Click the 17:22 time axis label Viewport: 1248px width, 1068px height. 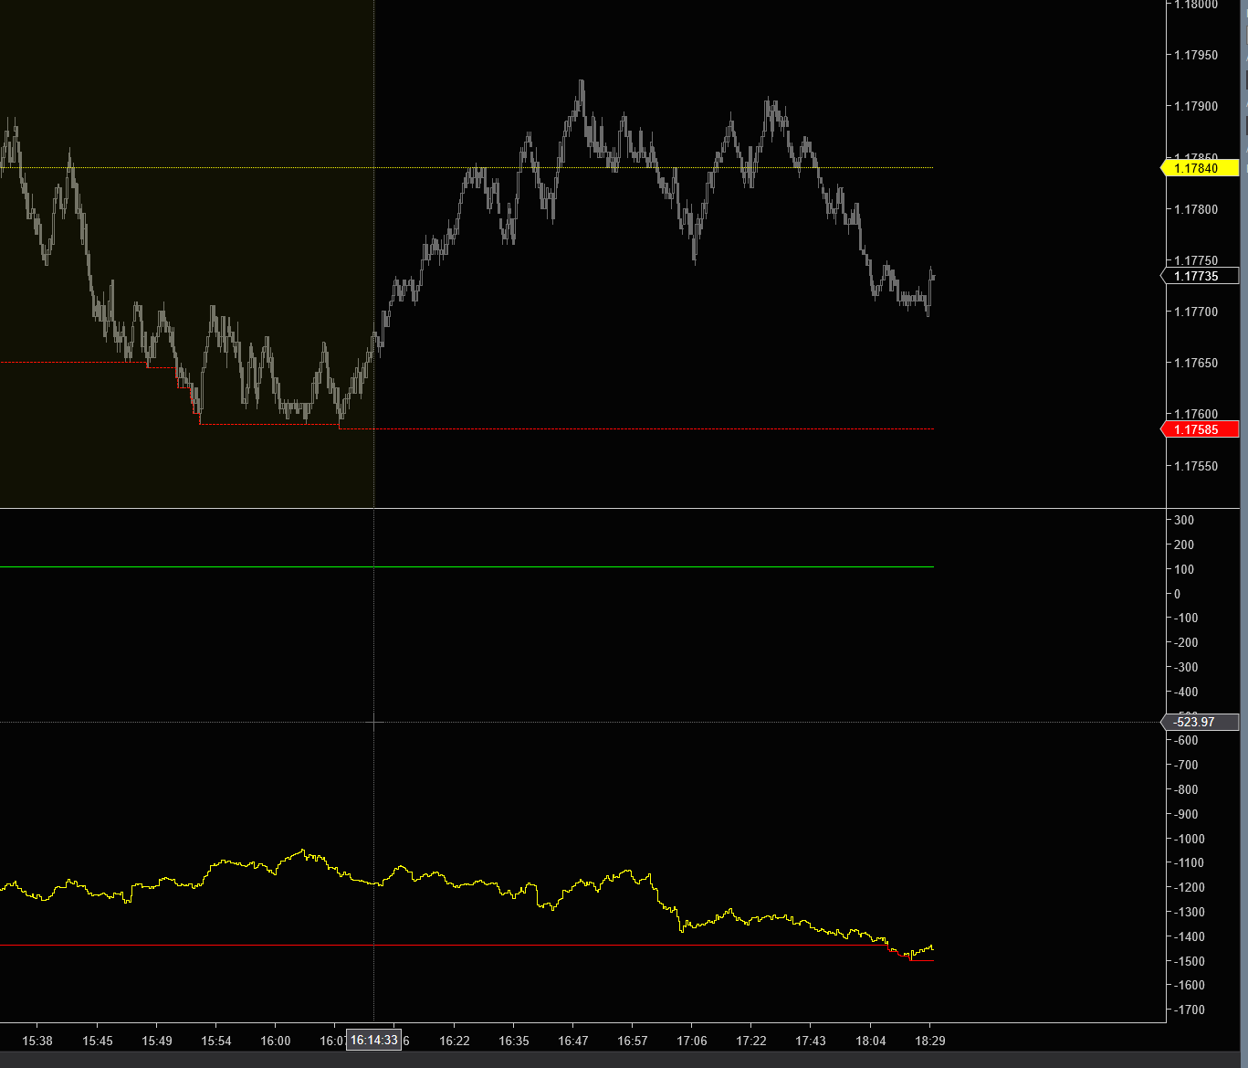751,1041
